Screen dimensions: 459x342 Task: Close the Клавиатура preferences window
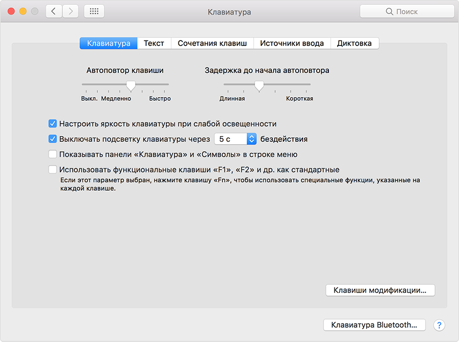point(11,11)
